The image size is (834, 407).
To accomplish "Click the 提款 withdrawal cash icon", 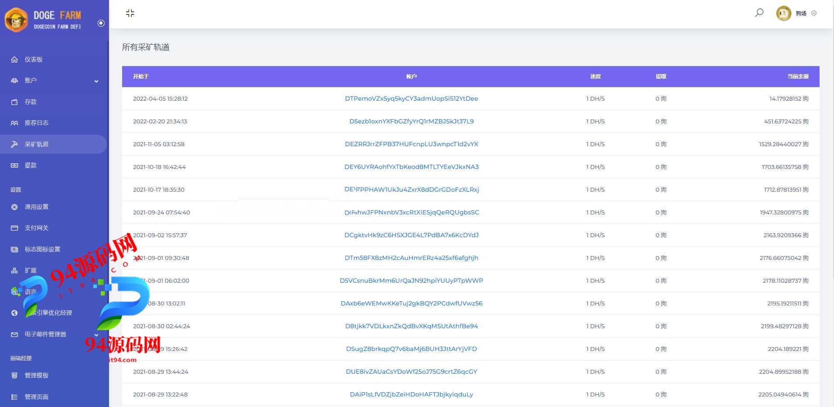I will [x=14, y=165].
